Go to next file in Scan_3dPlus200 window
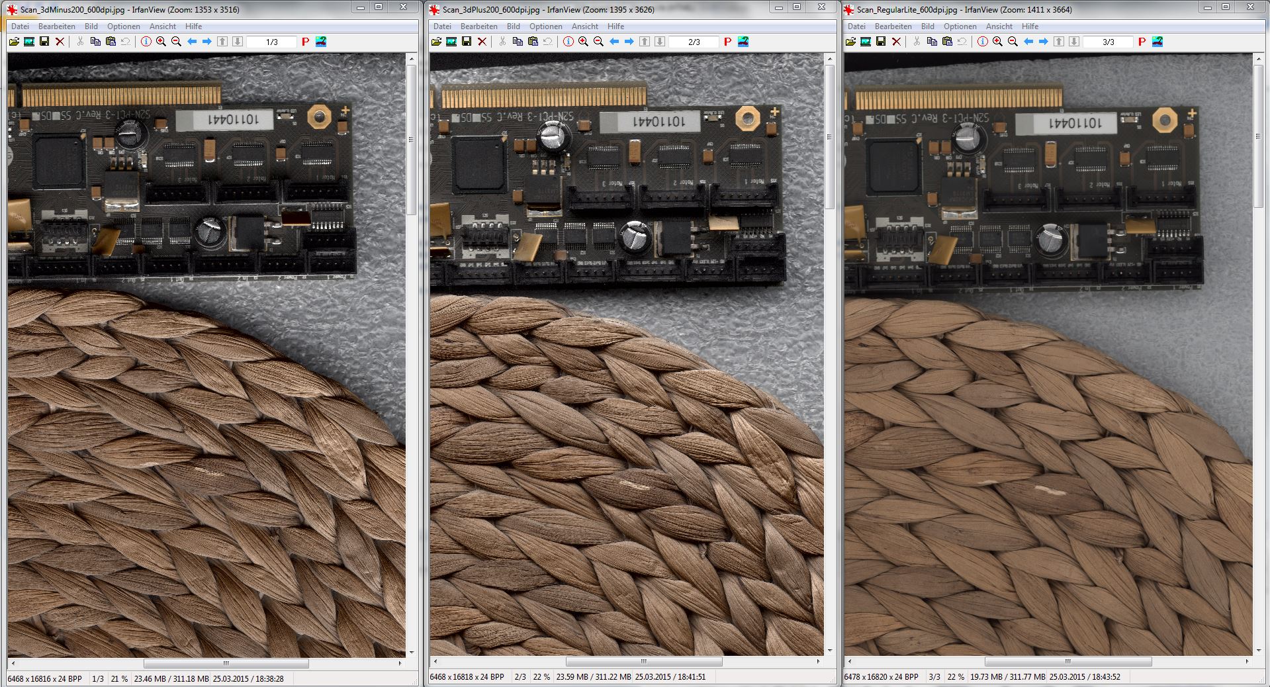1270x687 pixels. [629, 42]
